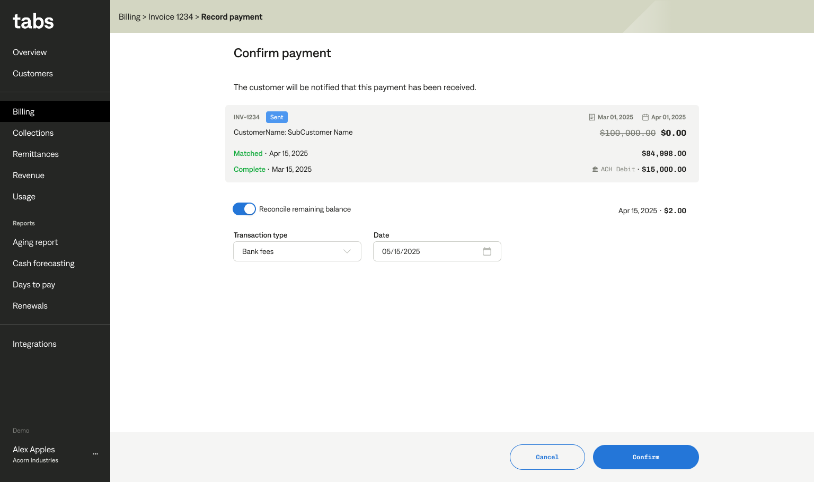This screenshot has height=482, width=814.
Task: Toggle Reconcile remaining balance switch
Action: [244, 209]
